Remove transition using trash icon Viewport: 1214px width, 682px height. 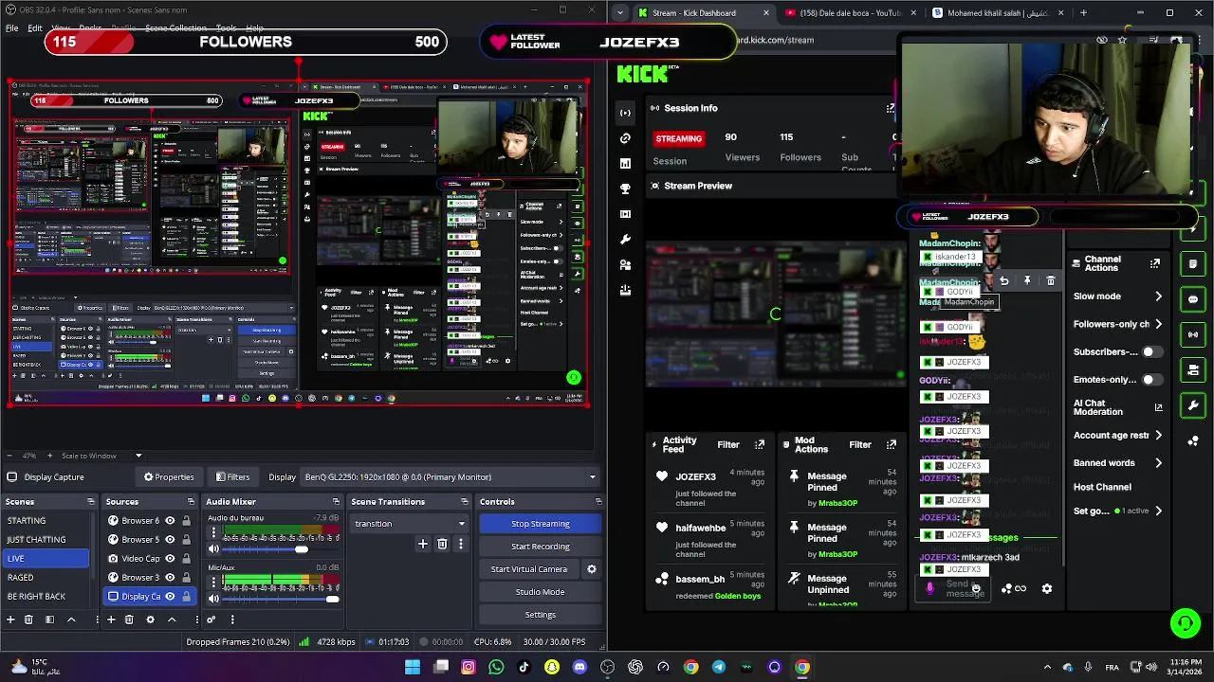click(x=442, y=544)
